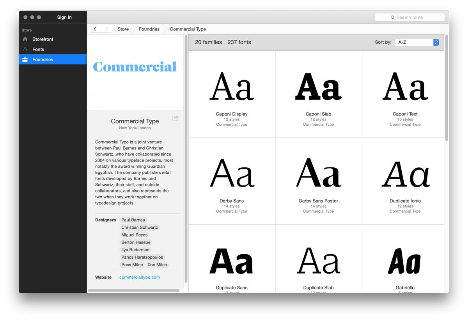
Task: Click Commercial Type in the breadcrumb
Action: tap(188, 29)
